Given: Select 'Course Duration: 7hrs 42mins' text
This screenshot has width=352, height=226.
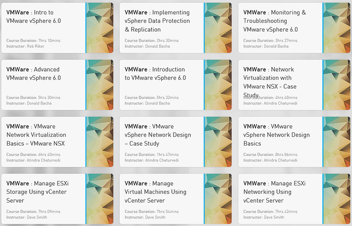Looking at the screenshot, I should [x=270, y=211].
